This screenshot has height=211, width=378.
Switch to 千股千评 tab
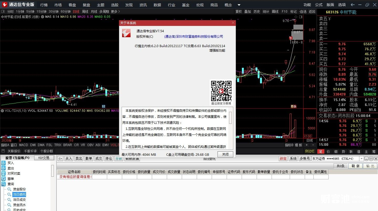(x=30, y=151)
